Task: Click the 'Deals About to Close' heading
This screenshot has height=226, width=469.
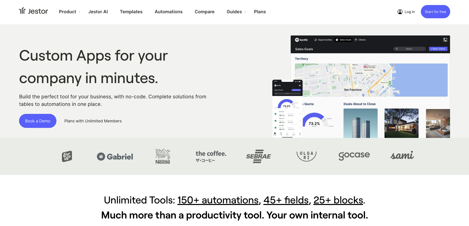Action: [359, 104]
